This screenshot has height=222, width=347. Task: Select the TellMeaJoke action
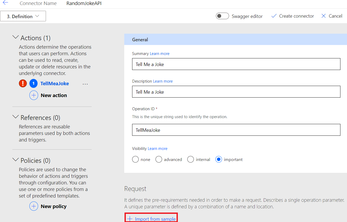pos(55,83)
